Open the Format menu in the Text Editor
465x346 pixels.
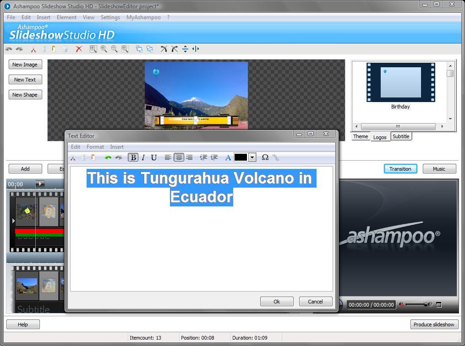coord(95,147)
